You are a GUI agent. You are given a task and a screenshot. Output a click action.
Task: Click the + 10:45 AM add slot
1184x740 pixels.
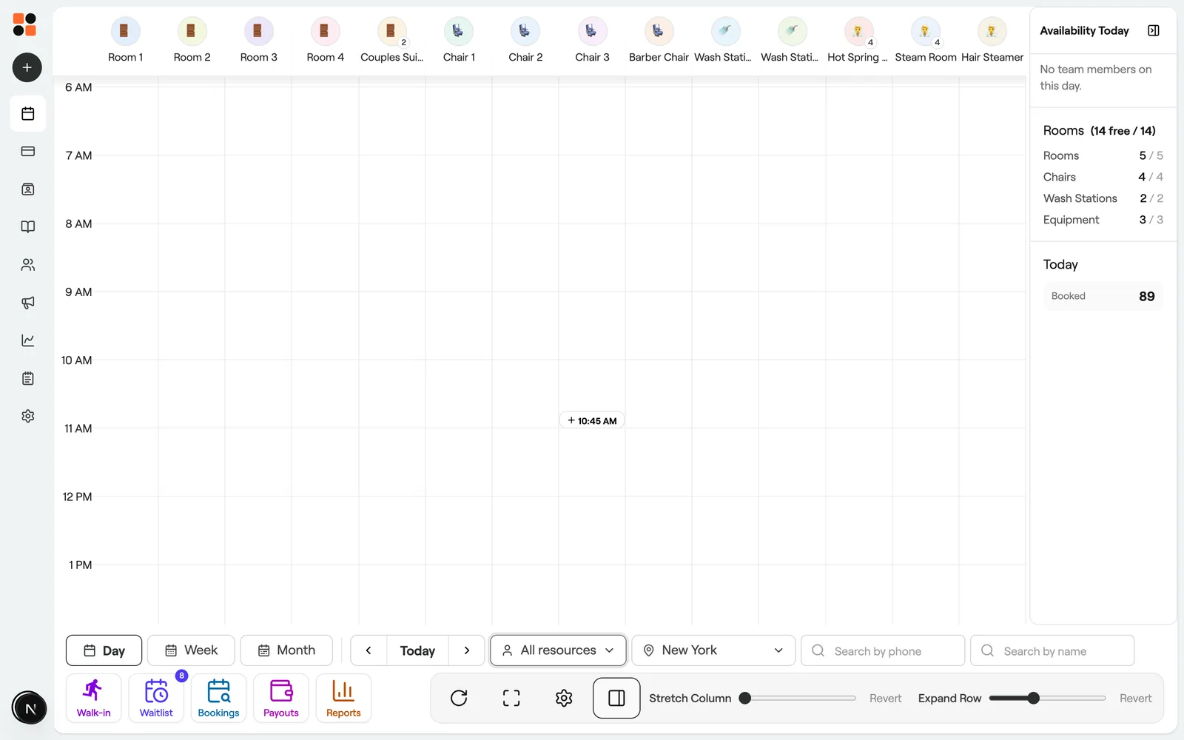point(592,420)
